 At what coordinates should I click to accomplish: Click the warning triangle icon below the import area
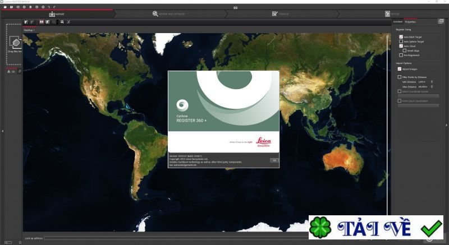8,71
